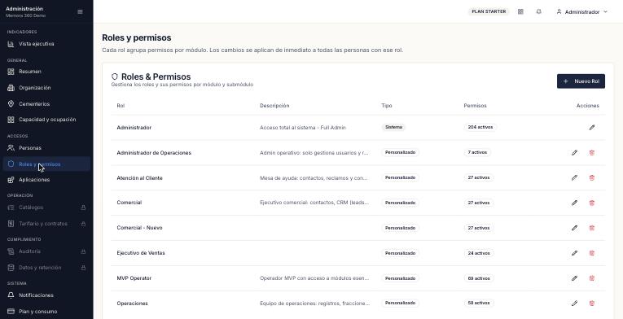Select the Administrador role name
The image size is (623, 319).
134,128
